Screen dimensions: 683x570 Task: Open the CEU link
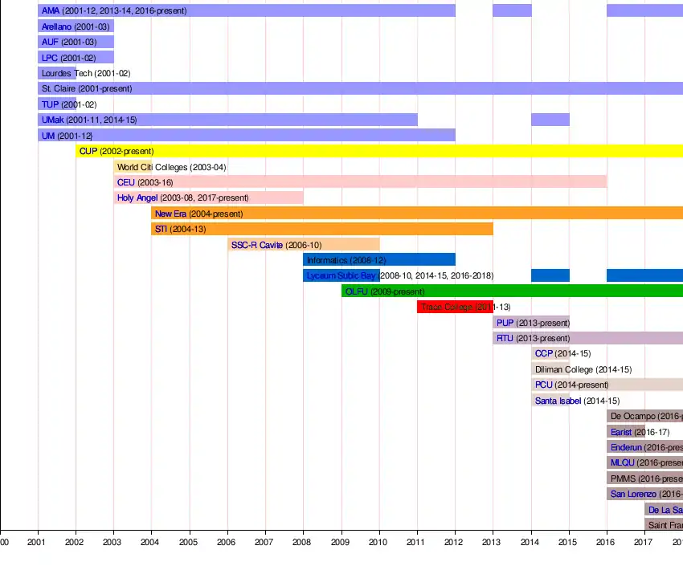pyautogui.click(x=126, y=182)
